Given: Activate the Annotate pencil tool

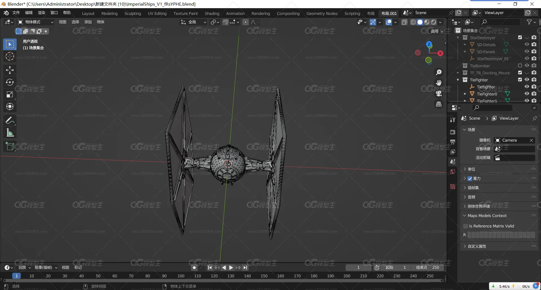Looking at the screenshot, I should point(10,121).
